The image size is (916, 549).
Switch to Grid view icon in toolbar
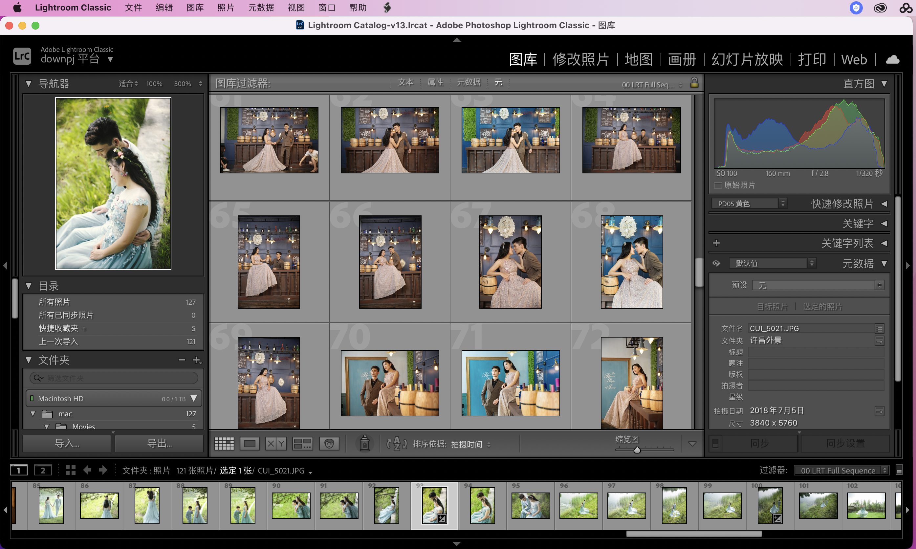click(224, 443)
